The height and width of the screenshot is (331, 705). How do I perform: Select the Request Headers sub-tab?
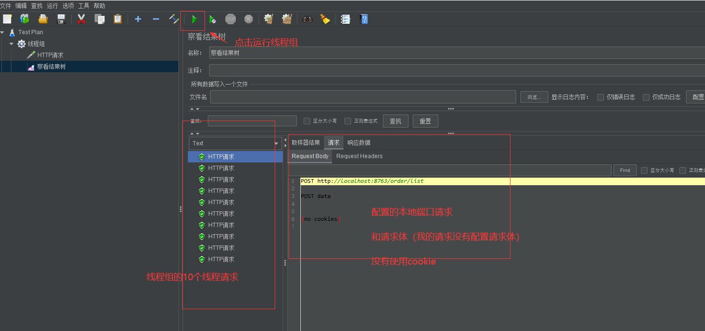click(x=359, y=156)
